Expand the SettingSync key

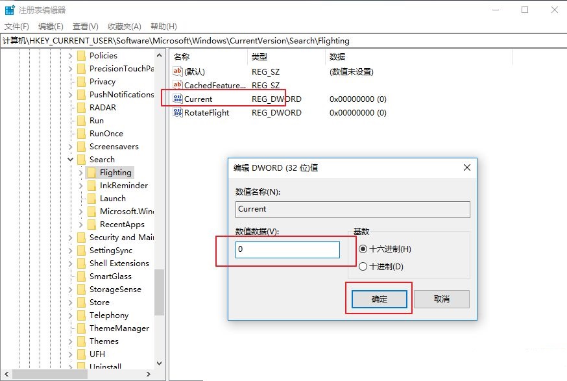(70, 250)
